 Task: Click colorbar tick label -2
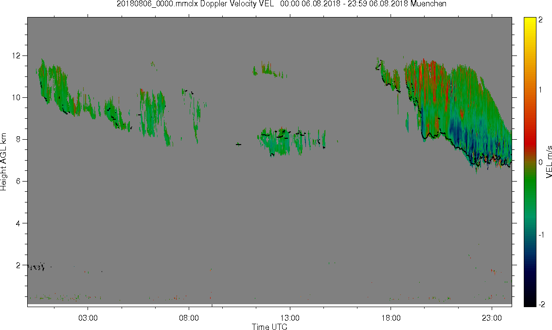coord(542,304)
